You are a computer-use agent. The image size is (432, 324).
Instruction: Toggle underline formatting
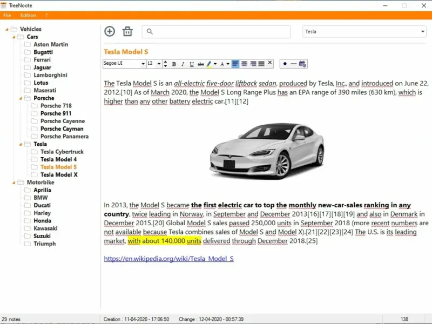point(192,64)
